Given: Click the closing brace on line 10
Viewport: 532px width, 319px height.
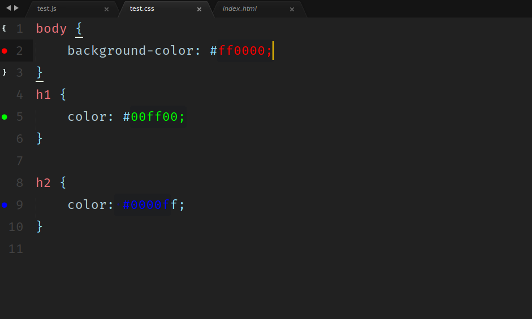Looking at the screenshot, I should [40, 226].
